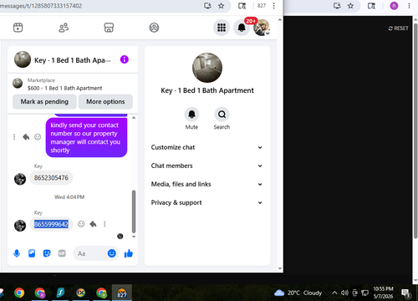Click the background window vertical scrollbar
The image size is (418, 301).
(x=415, y=131)
